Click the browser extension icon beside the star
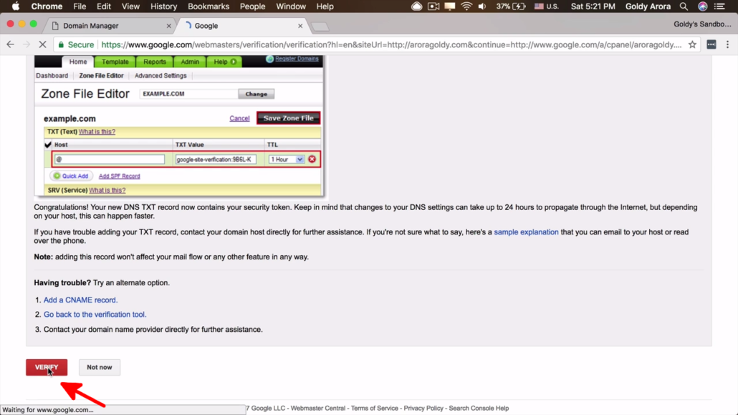The width and height of the screenshot is (738, 415). 711,44
